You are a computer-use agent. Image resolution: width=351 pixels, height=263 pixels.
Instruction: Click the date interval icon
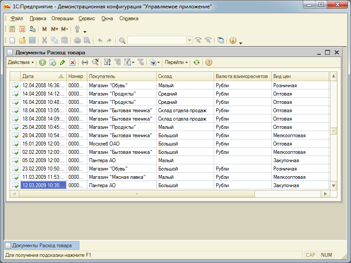click(85, 63)
